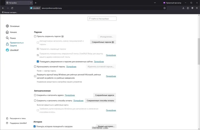Close the Настройки tab

coord(31,3)
